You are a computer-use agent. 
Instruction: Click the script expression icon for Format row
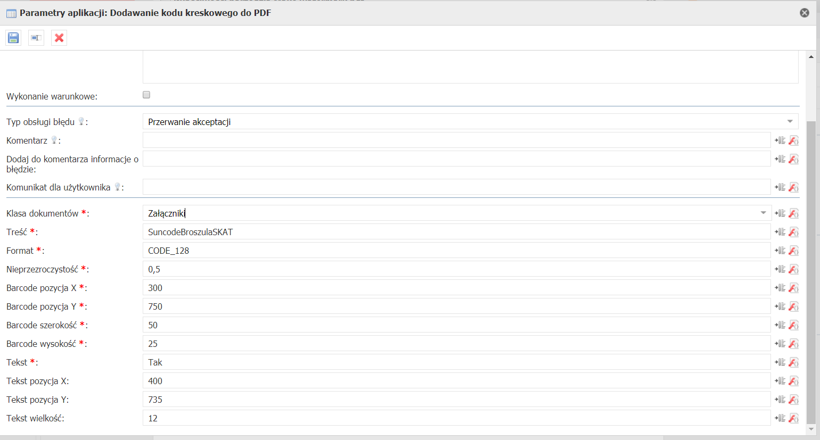(x=793, y=251)
